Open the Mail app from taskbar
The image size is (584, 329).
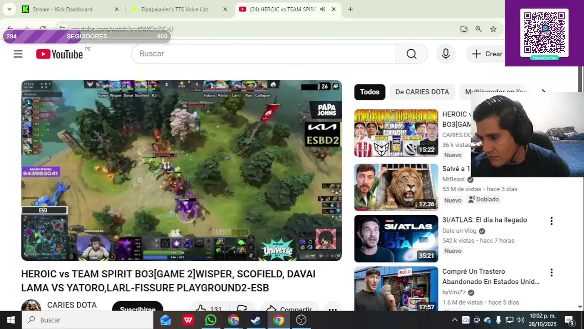click(165, 320)
